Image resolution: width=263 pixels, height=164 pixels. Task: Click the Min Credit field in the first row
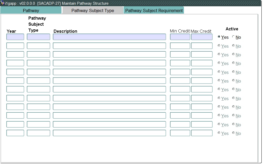pyautogui.click(x=180, y=37)
